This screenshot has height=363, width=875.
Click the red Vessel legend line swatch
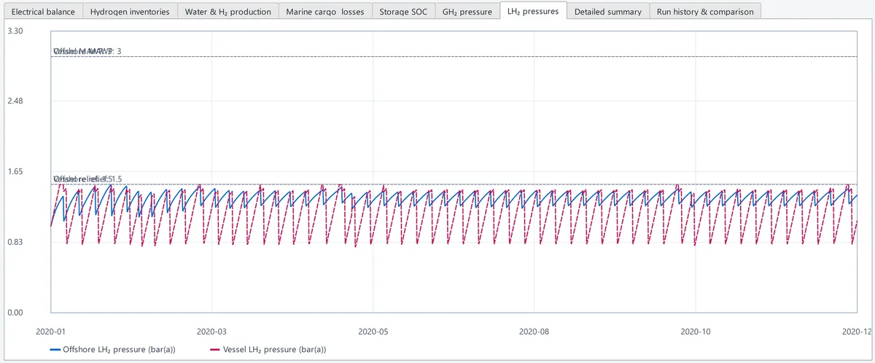pyautogui.click(x=214, y=350)
